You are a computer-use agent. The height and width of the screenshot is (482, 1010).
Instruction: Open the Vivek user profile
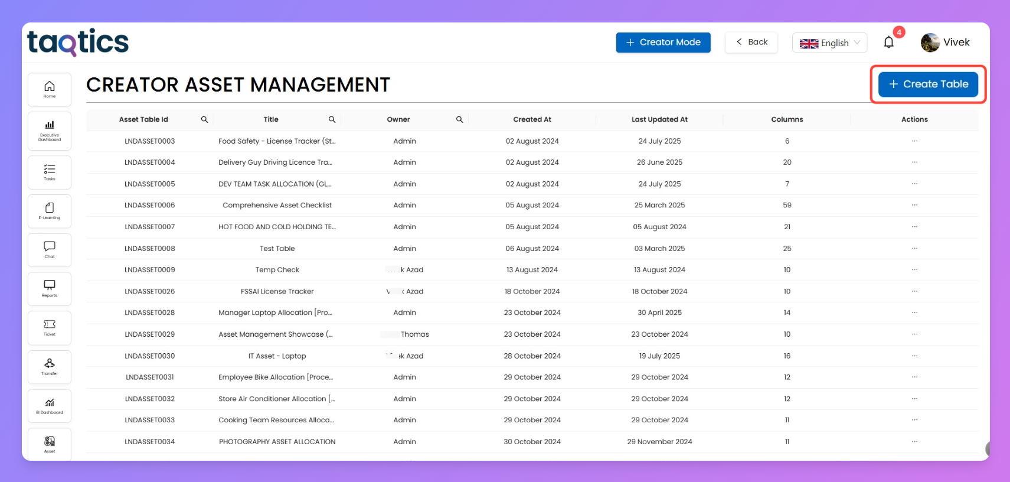pyautogui.click(x=945, y=43)
